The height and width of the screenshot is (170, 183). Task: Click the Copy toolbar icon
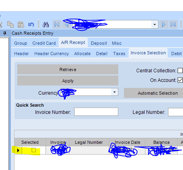[11, 24]
